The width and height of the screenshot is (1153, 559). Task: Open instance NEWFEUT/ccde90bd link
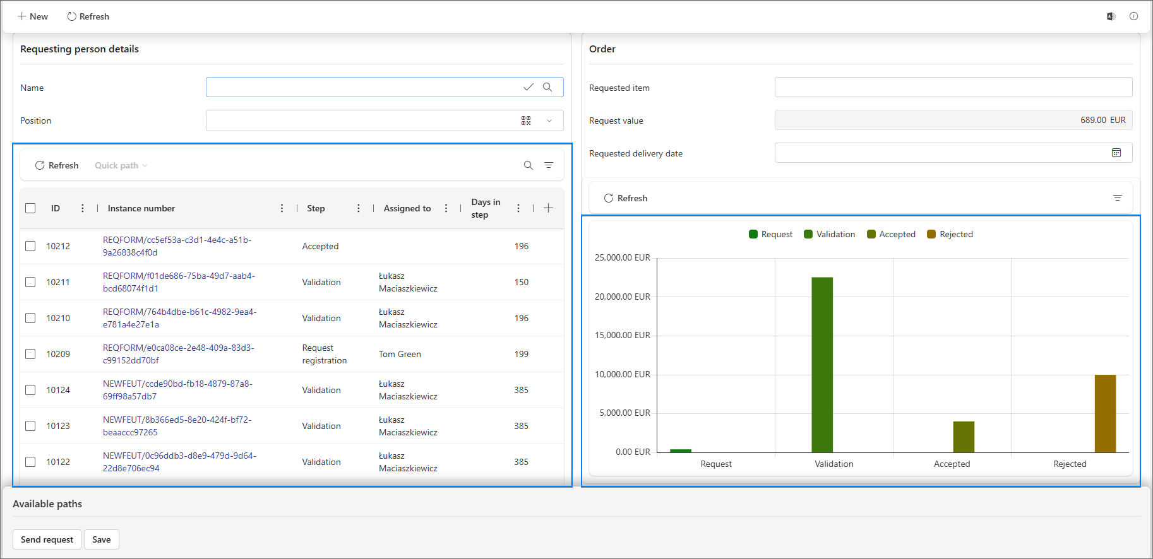[x=177, y=390]
